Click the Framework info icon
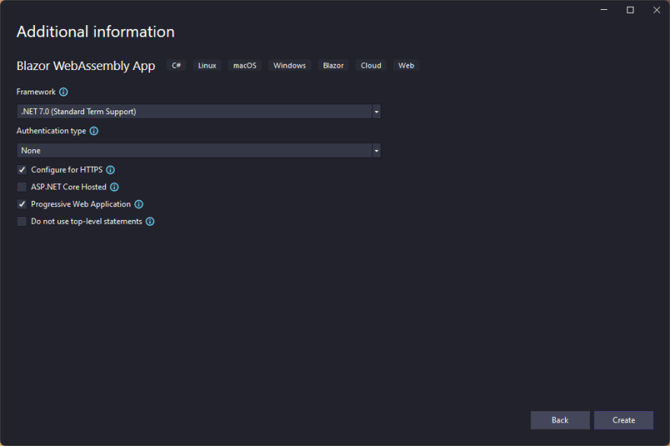 tap(63, 92)
